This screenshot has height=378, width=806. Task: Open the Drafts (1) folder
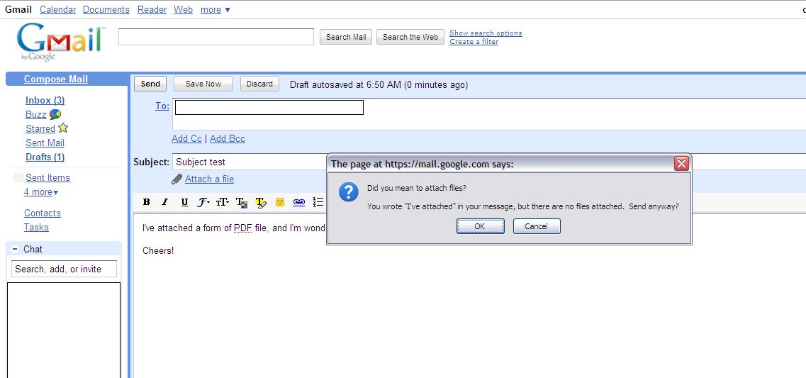(x=45, y=157)
